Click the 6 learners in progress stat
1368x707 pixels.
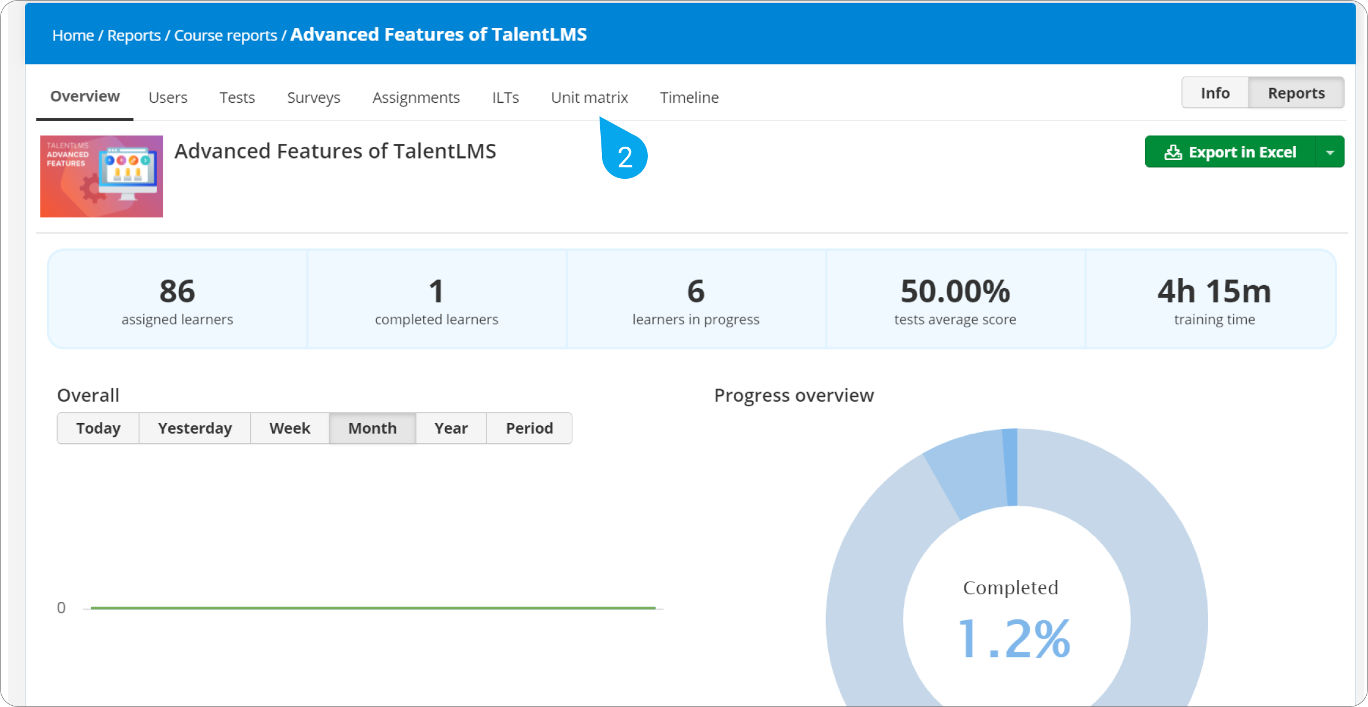tap(696, 300)
